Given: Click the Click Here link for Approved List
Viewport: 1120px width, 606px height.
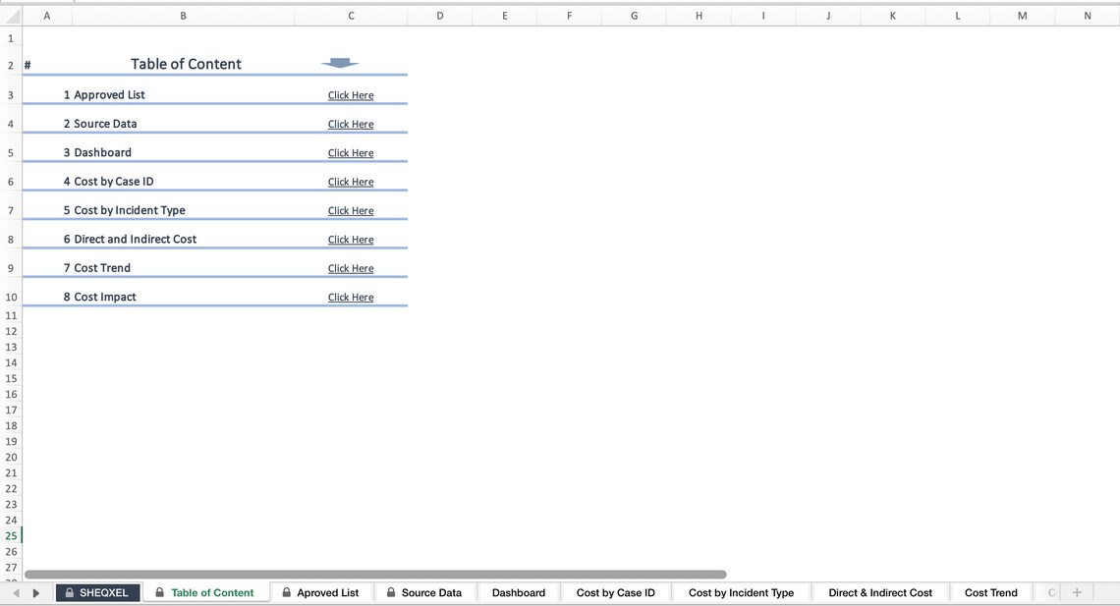Looking at the screenshot, I should pos(351,94).
